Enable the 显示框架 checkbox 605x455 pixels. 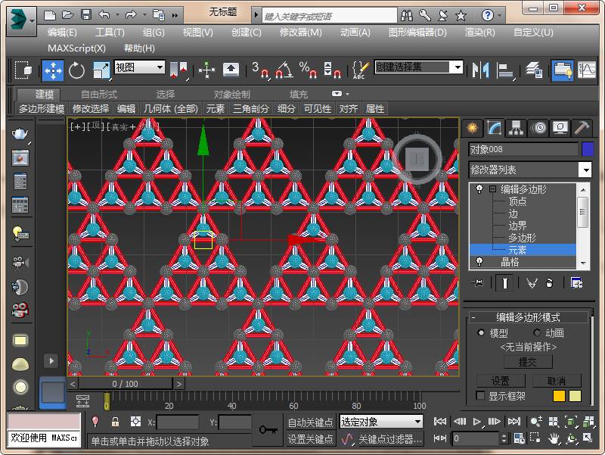point(480,395)
